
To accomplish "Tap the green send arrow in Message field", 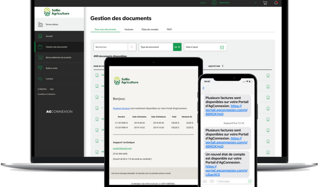I will (250, 181).
